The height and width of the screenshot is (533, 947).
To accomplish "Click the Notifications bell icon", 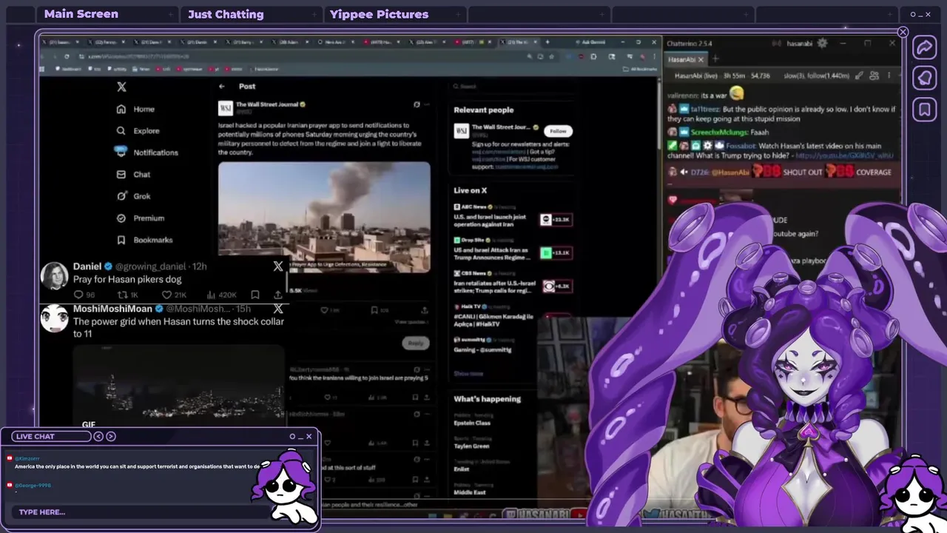I will pos(121,151).
